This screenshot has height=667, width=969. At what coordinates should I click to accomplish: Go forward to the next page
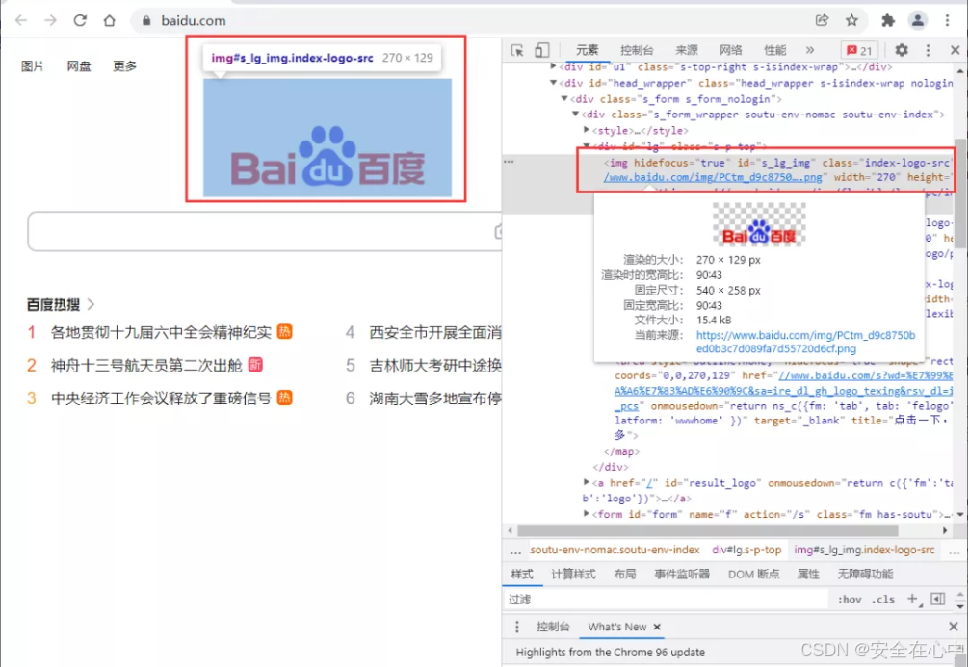click(51, 20)
